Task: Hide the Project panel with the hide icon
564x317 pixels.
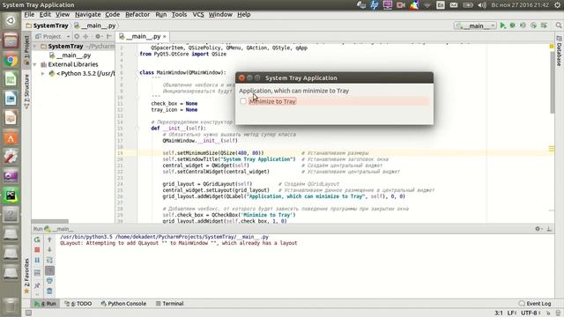Action: tap(109, 36)
